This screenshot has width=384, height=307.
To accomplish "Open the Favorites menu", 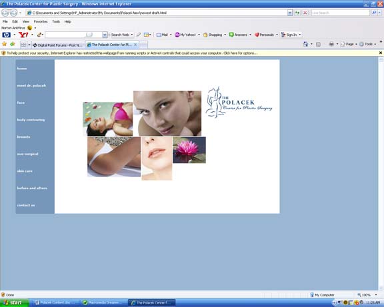I will pyautogui.click(x=41, y=21).
